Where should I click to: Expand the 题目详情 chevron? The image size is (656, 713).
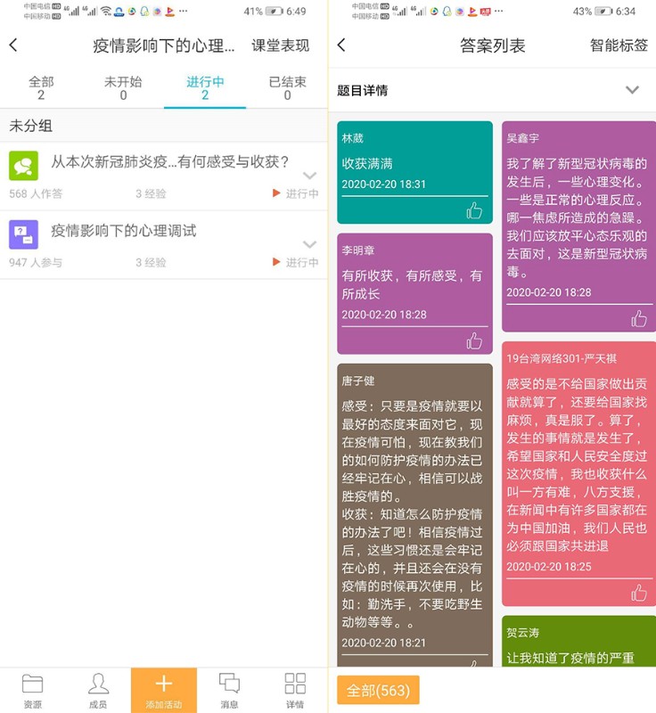632,90
